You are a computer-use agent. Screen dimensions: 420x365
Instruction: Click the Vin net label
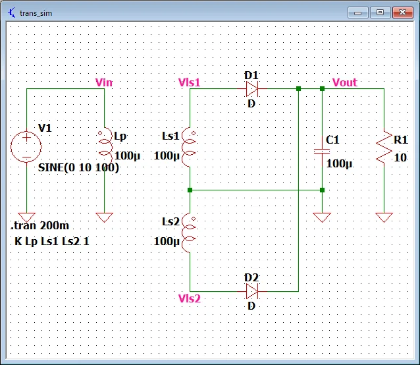coord(104,82)
